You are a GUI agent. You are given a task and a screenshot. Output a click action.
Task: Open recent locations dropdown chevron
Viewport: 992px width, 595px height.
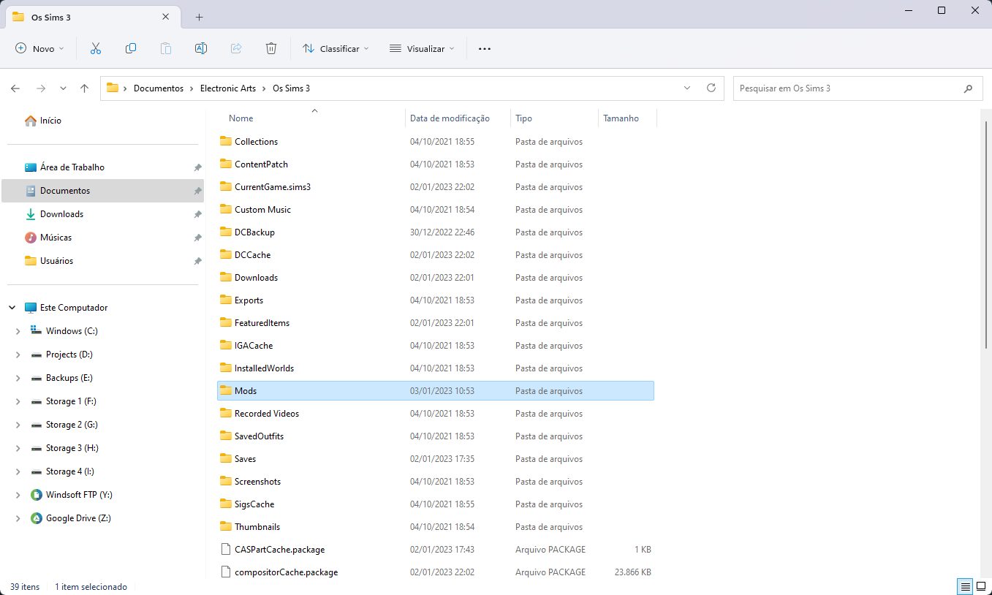pyautogui.click(x=63, y=88)
